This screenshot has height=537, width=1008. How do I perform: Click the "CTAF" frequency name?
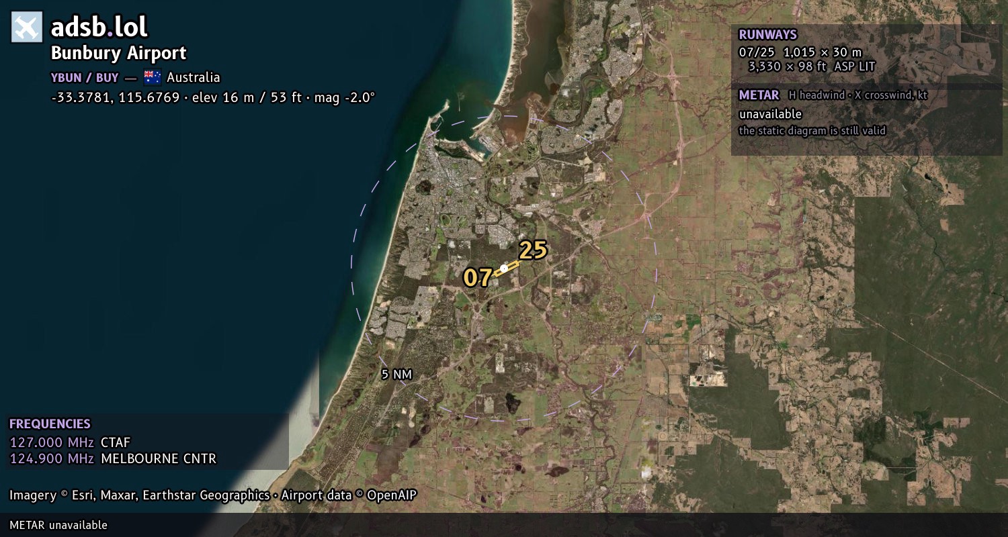(x=116, y=442)
